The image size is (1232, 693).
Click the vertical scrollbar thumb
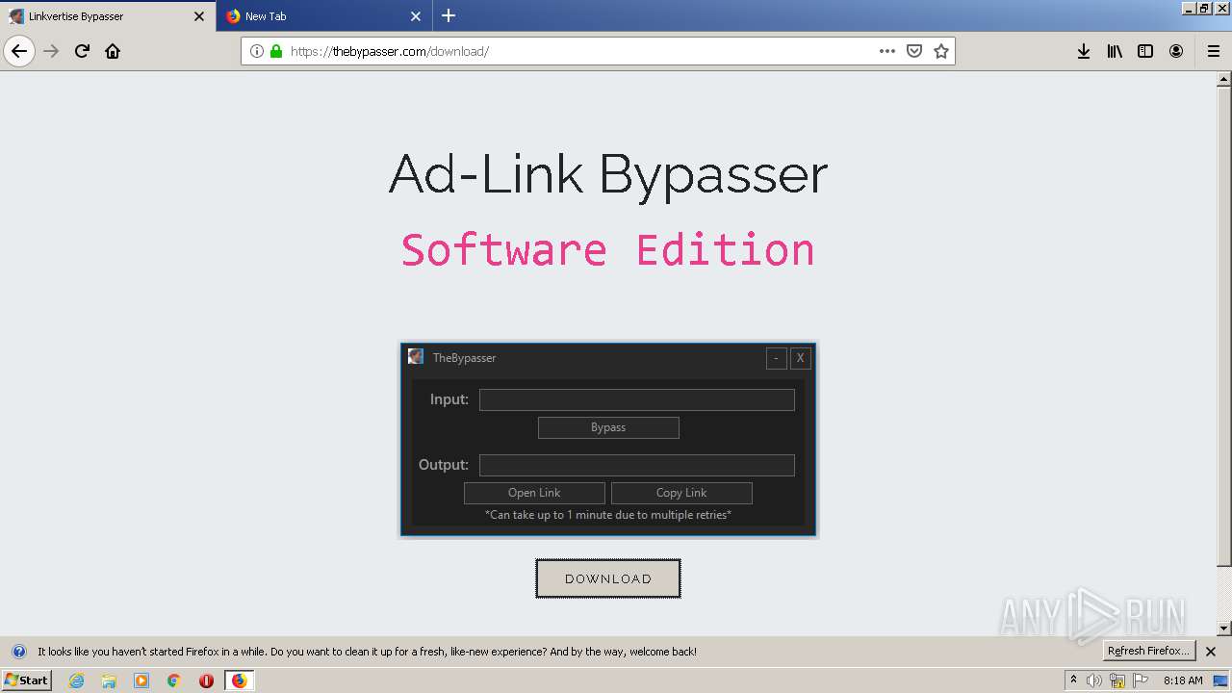click(x=1224, y=326)
